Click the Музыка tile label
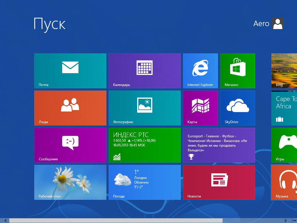The width and height of the screenshot is (297, 223). click(x=282, y=196)
